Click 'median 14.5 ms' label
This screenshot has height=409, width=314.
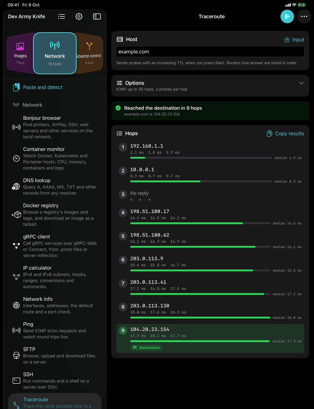pos(287,223)
